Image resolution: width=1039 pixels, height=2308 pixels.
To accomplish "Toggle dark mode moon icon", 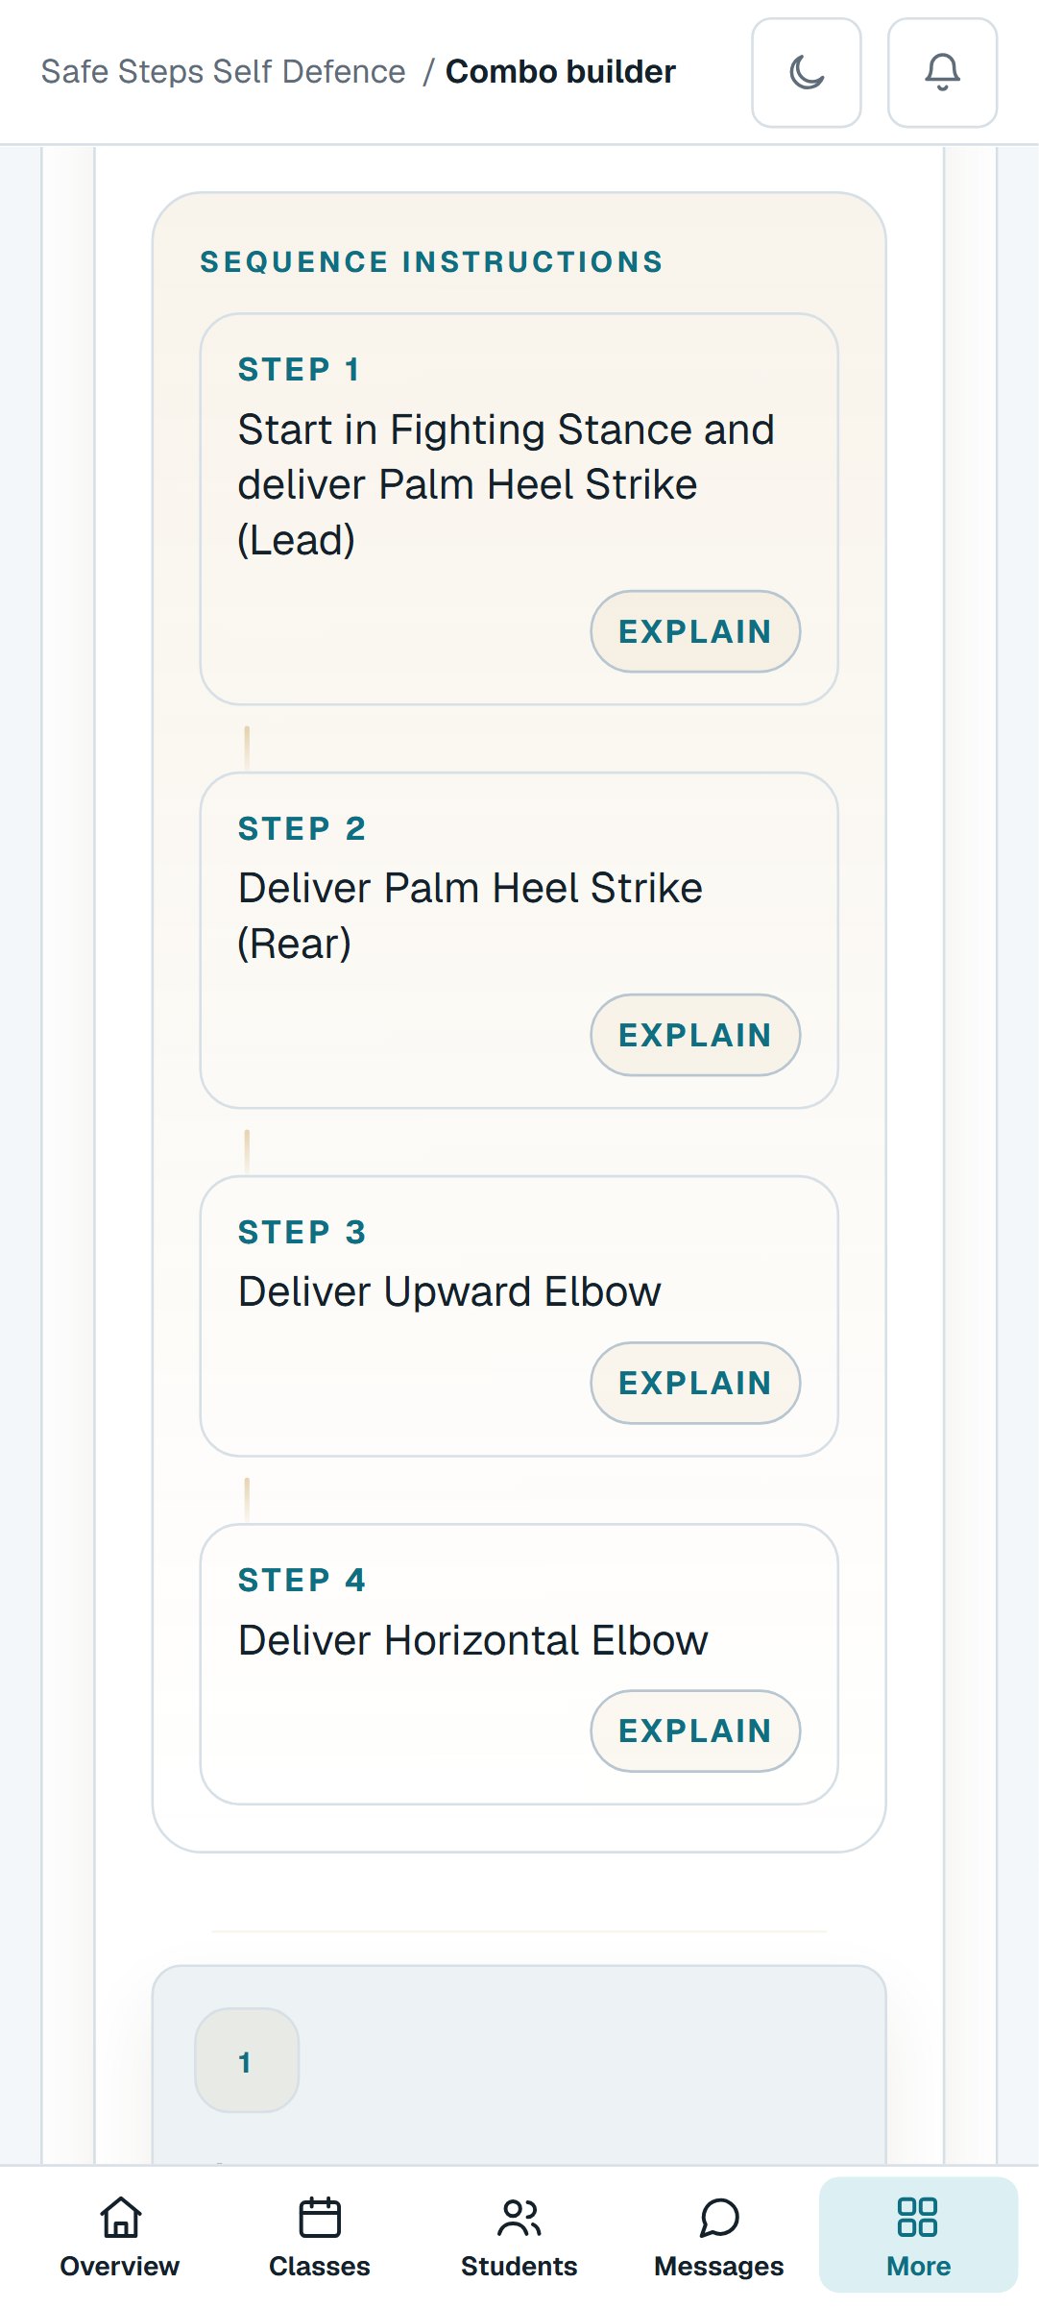I will pyautogui.click(x=807, y=72).
